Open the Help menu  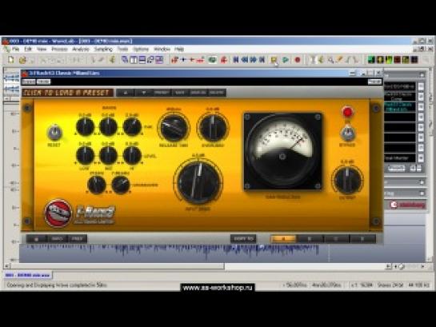pyautogui.click(x=179, y=50)
